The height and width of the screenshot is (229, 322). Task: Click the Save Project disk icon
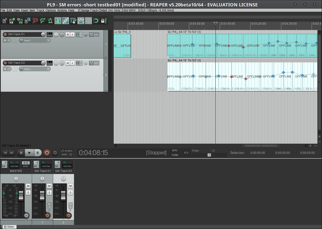point(20,21)
